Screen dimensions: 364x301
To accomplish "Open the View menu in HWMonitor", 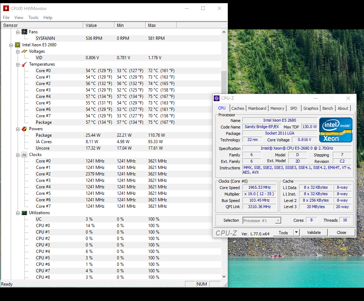I will (19, 18).
